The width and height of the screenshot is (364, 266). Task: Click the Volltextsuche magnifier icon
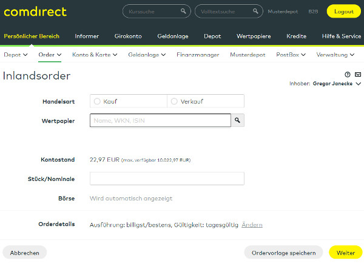coord(255,11)
